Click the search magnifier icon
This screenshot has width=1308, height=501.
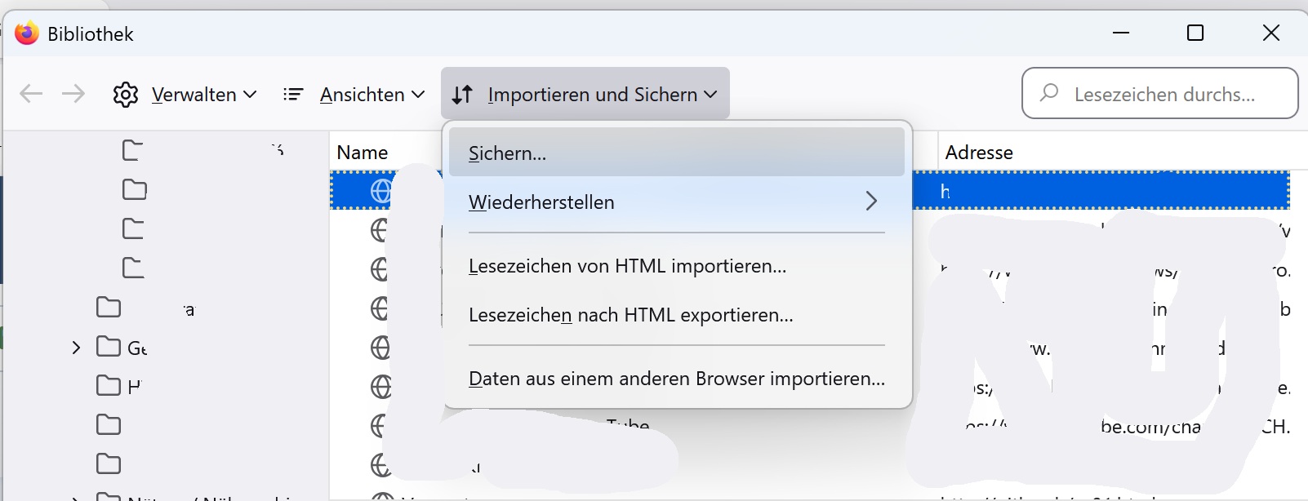[1049, 93]
